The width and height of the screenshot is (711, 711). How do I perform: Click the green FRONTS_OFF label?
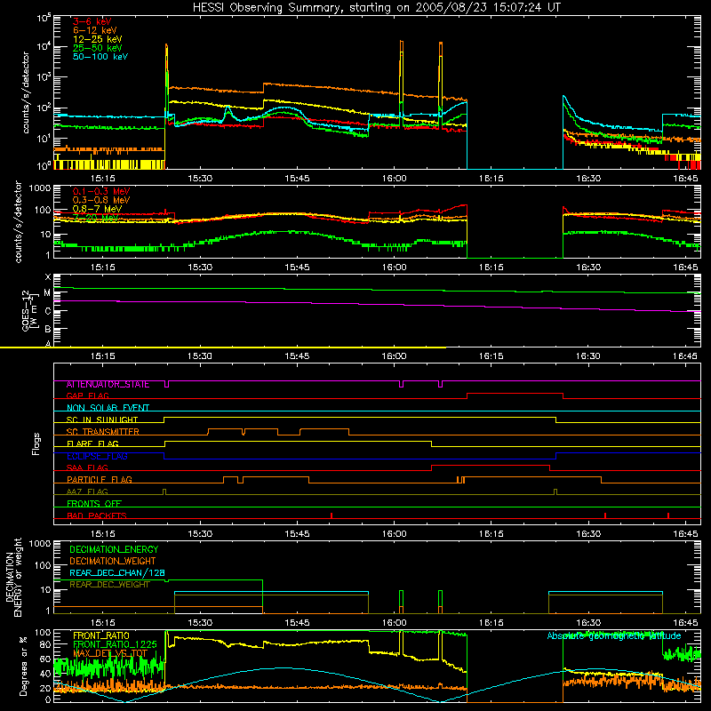(94, 504)
